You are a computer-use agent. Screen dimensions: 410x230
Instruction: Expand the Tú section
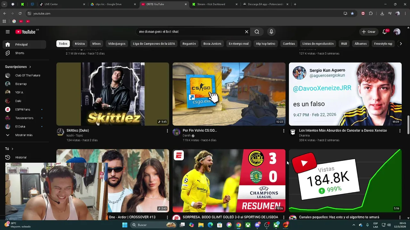tap(9, 149)
